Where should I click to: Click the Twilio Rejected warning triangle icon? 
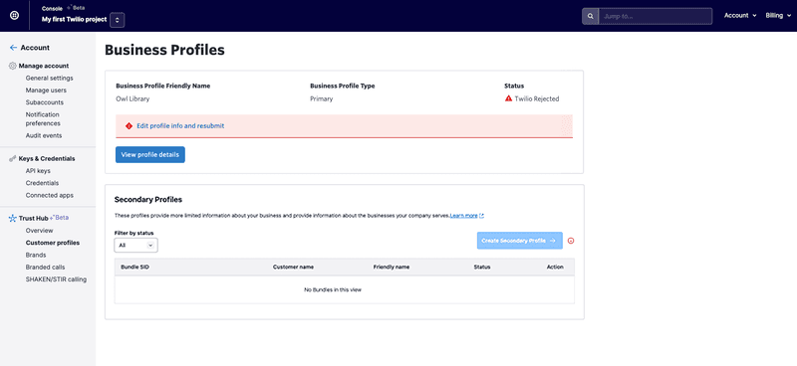508,98
